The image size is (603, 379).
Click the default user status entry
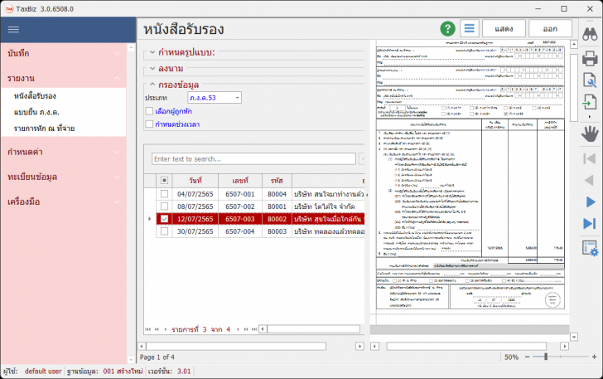43,372
